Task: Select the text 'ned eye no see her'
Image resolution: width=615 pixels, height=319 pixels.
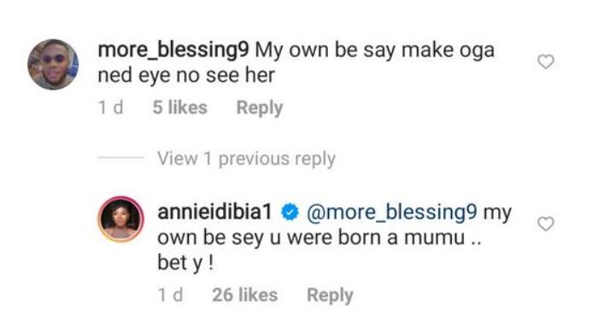Action: coord(186,75)
